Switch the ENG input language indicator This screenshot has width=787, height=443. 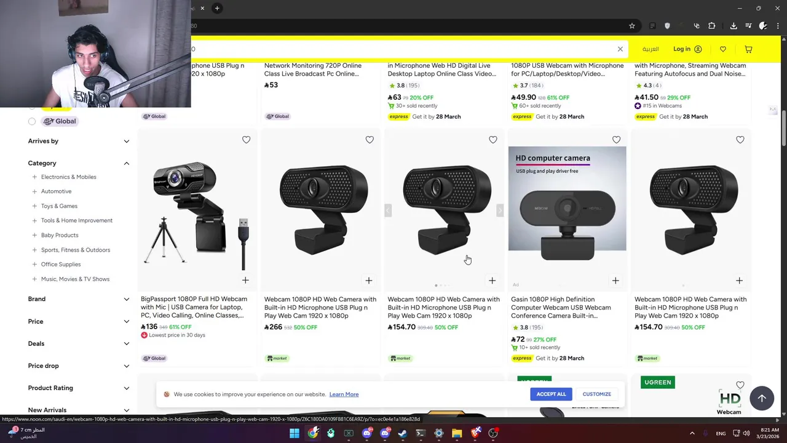(721, 433)
